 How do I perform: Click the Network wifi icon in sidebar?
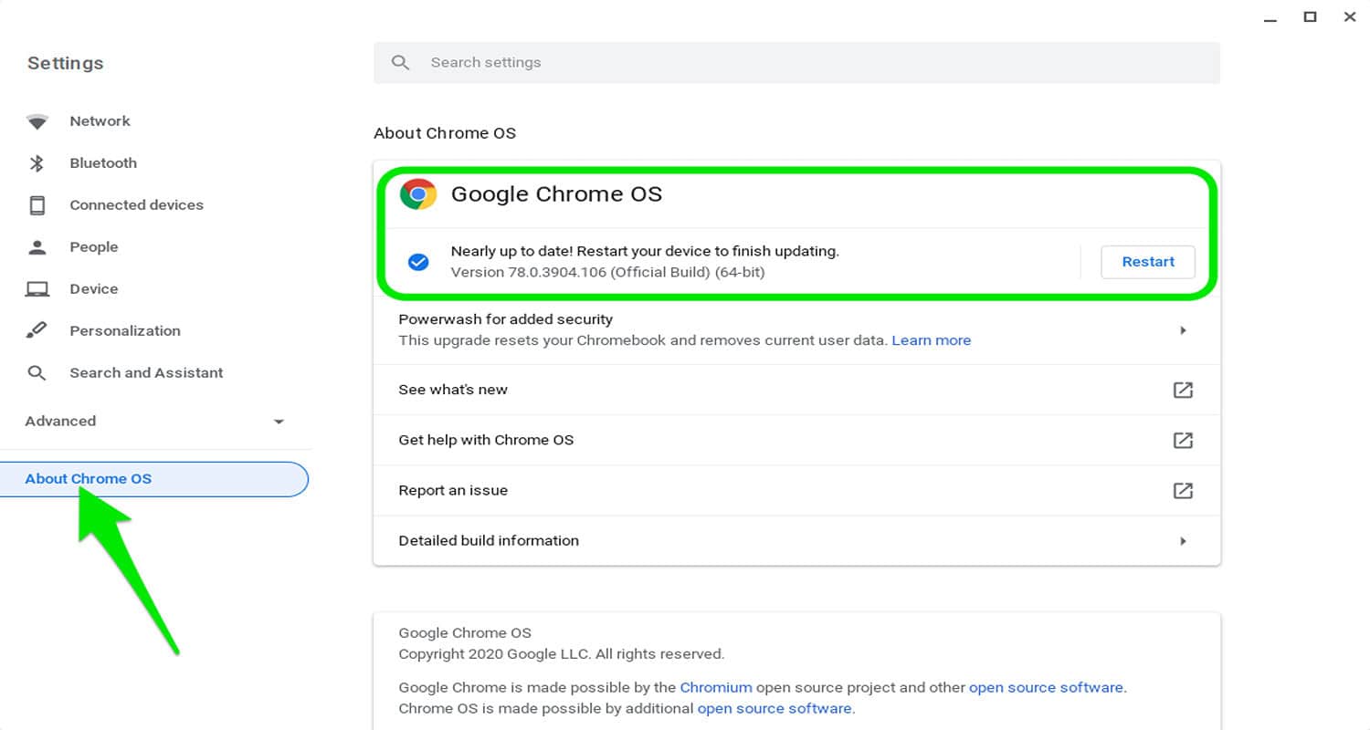coord(37,122)
